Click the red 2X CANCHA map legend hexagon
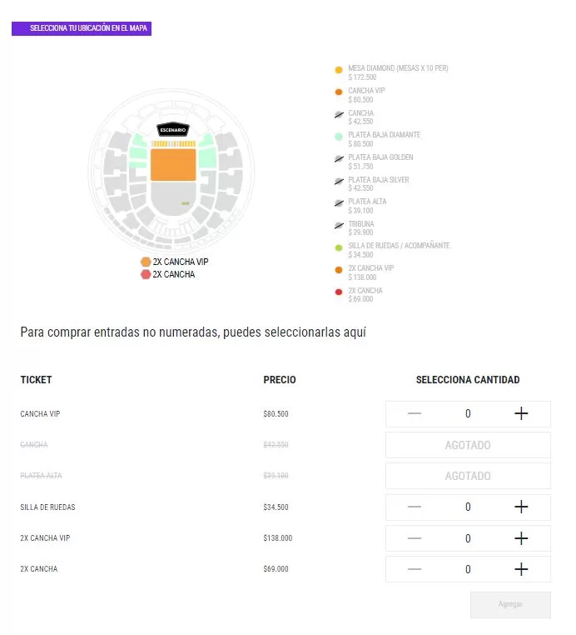Screen dimensions: 576x635 (x=146, y=274)
